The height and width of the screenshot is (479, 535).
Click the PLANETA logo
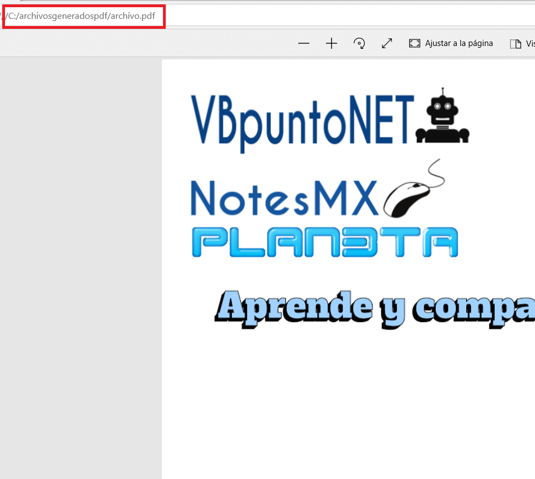pos(327,242)
